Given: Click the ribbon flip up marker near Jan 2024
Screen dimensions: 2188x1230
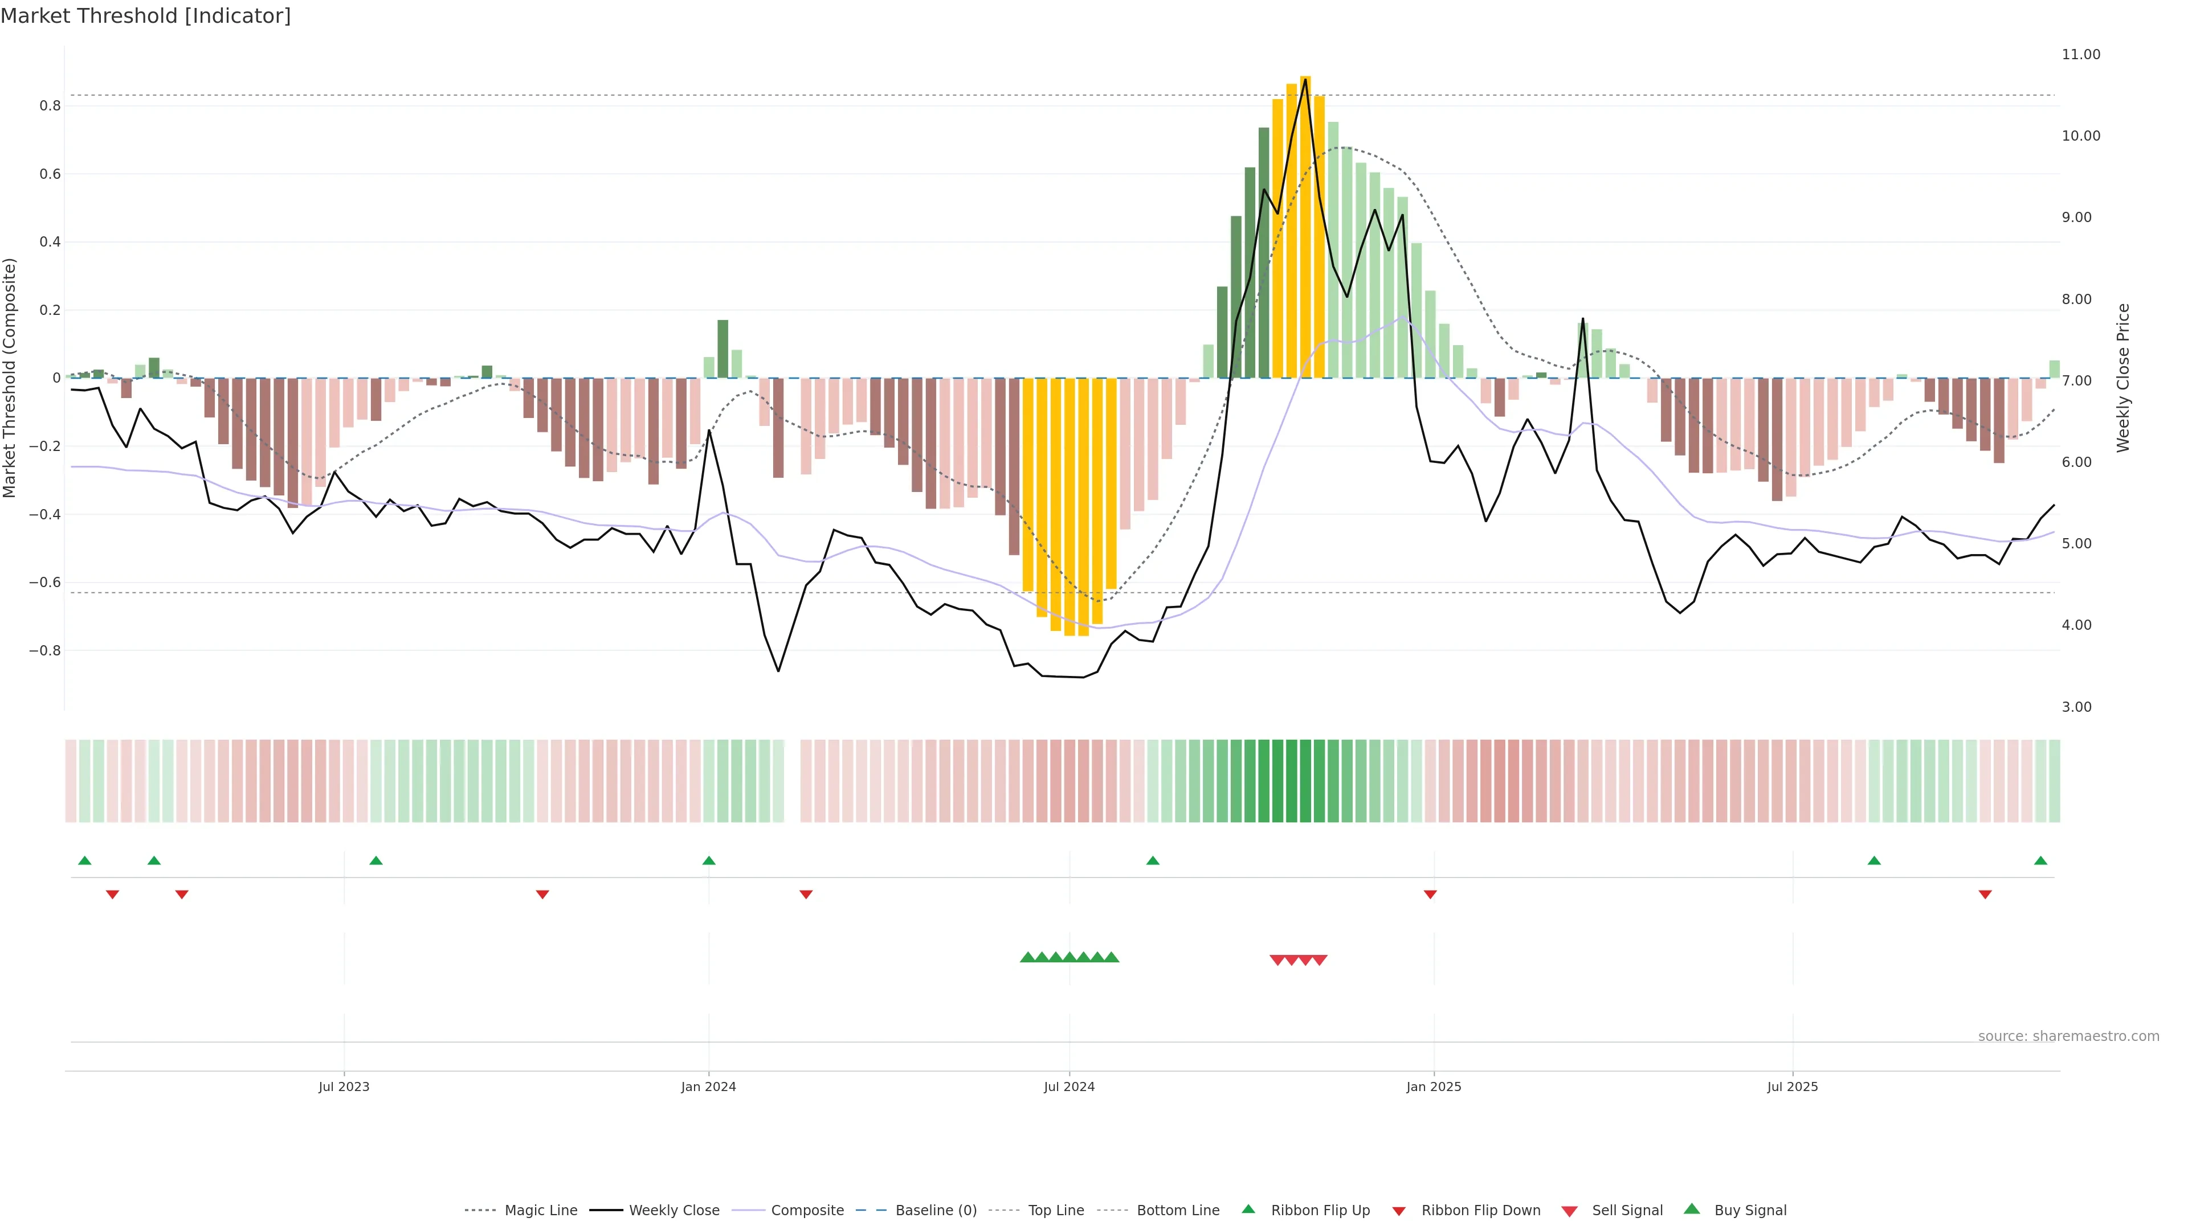Looking at the screenshot, I should (x=709, y=861).
